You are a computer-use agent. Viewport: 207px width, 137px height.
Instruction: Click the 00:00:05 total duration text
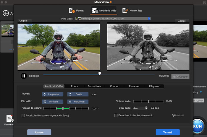pos(164,76)
